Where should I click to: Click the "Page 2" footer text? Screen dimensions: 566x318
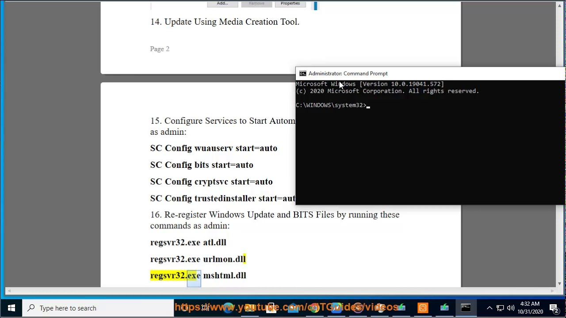point(160,49)
